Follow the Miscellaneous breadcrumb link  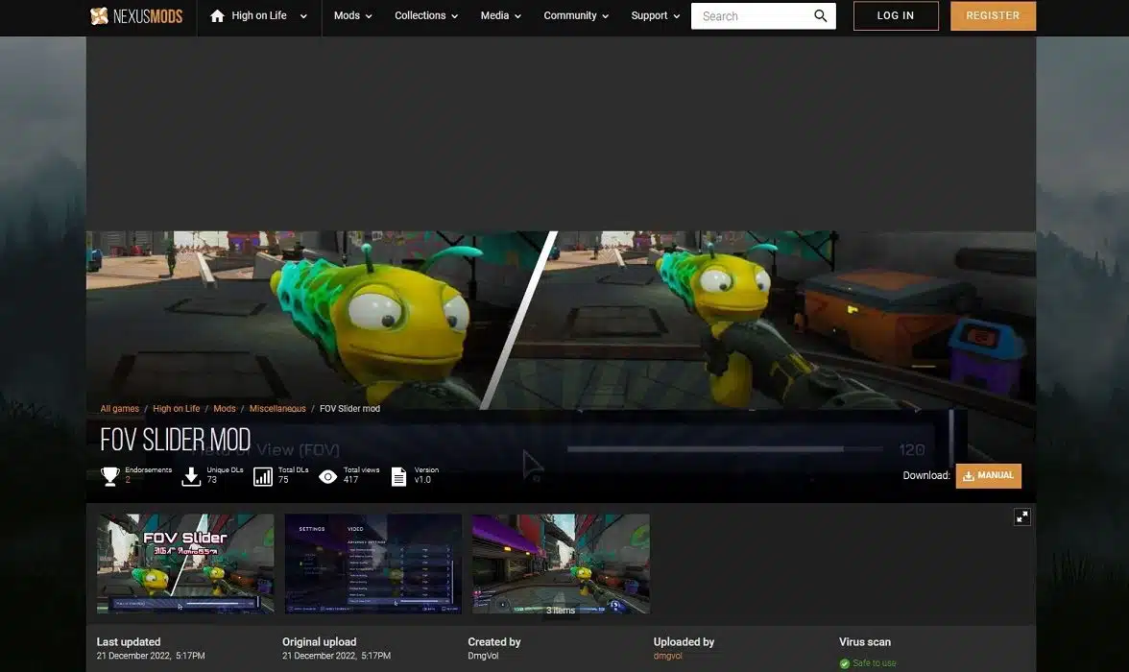(x=277, y=409)
